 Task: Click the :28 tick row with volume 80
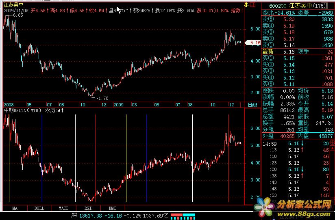tap(296, 170)
